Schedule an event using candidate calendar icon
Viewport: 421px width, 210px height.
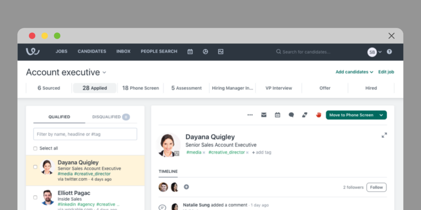pos(278,115)
